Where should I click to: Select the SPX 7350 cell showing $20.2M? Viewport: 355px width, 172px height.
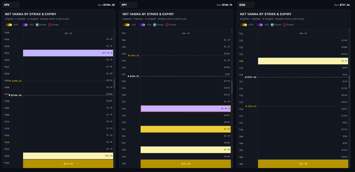point(68,156)
